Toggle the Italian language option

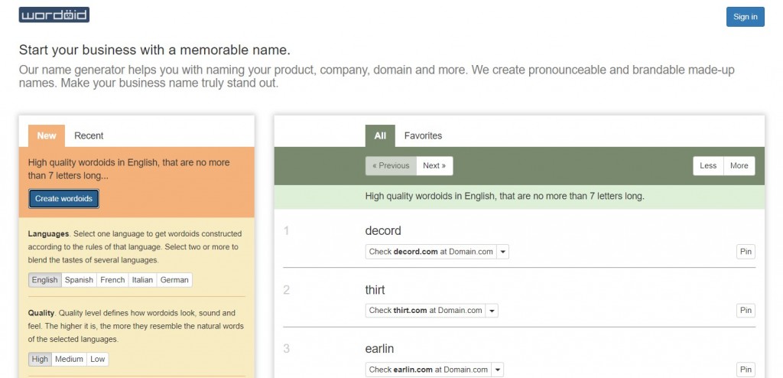click(x=142, y=279)
